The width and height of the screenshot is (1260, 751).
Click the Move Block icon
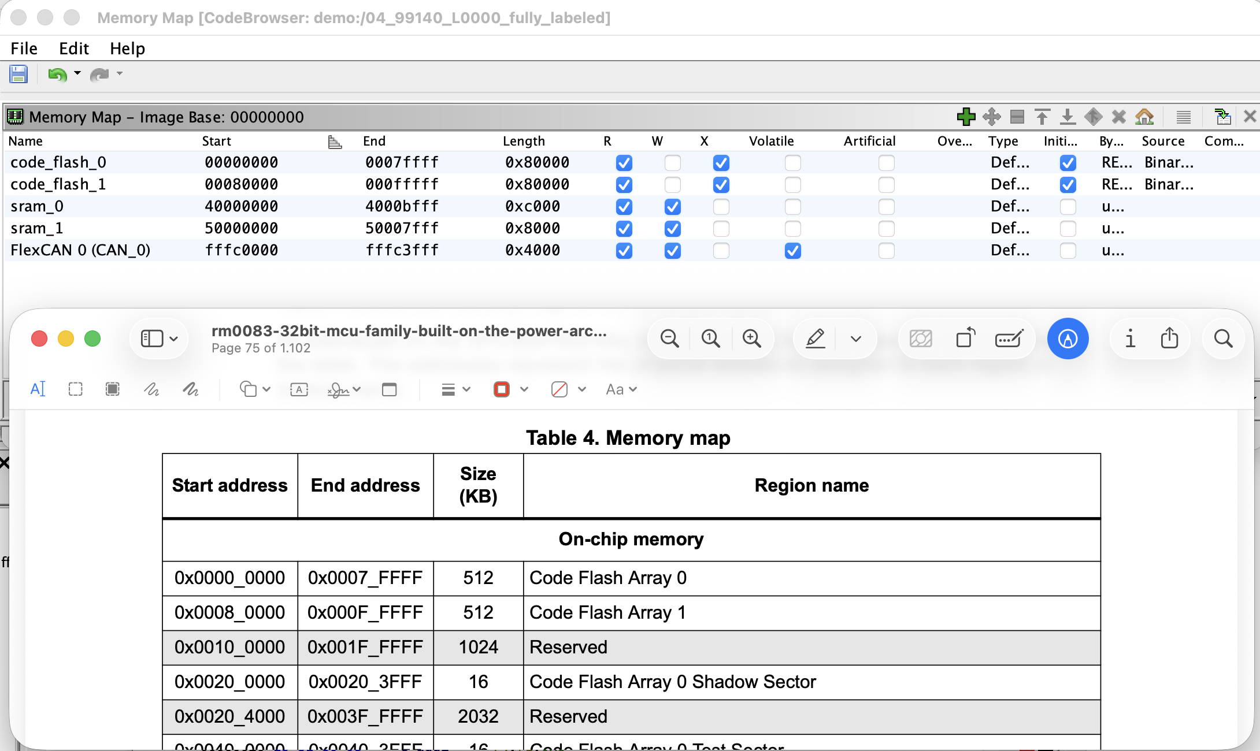[x=991, y=117]
